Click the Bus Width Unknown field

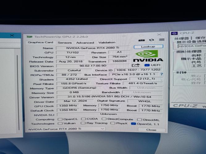(x=146, y=88)
